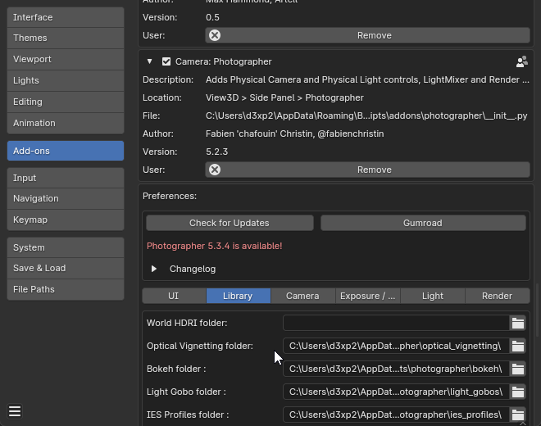Open the Camera preferences tab

[302, 296]
